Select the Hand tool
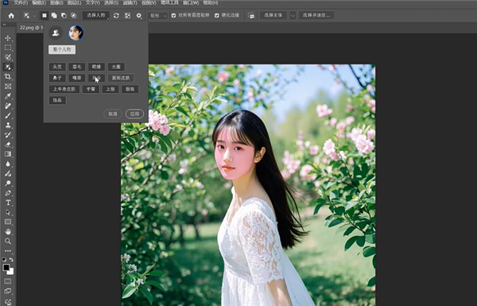This screenshot has width=477, height=306. [x=8, y=231]
